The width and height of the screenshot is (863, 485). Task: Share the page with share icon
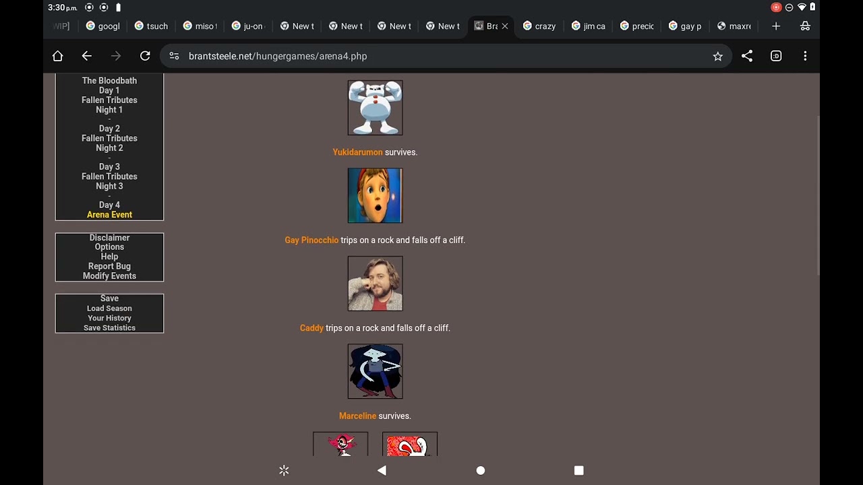tap(747, 56)
